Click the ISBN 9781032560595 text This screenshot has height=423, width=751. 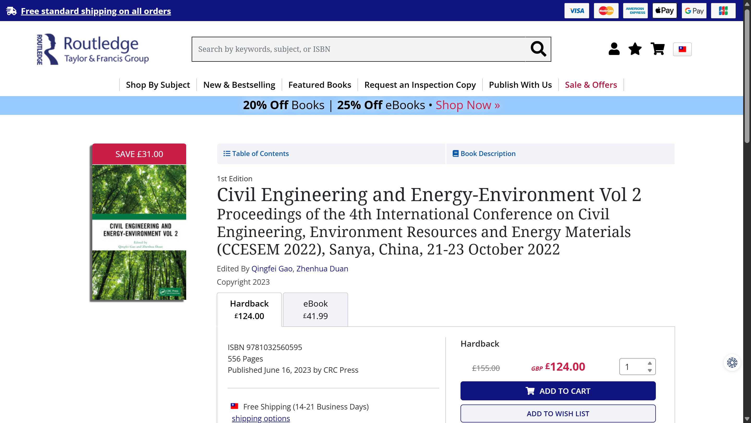[265, 347]
